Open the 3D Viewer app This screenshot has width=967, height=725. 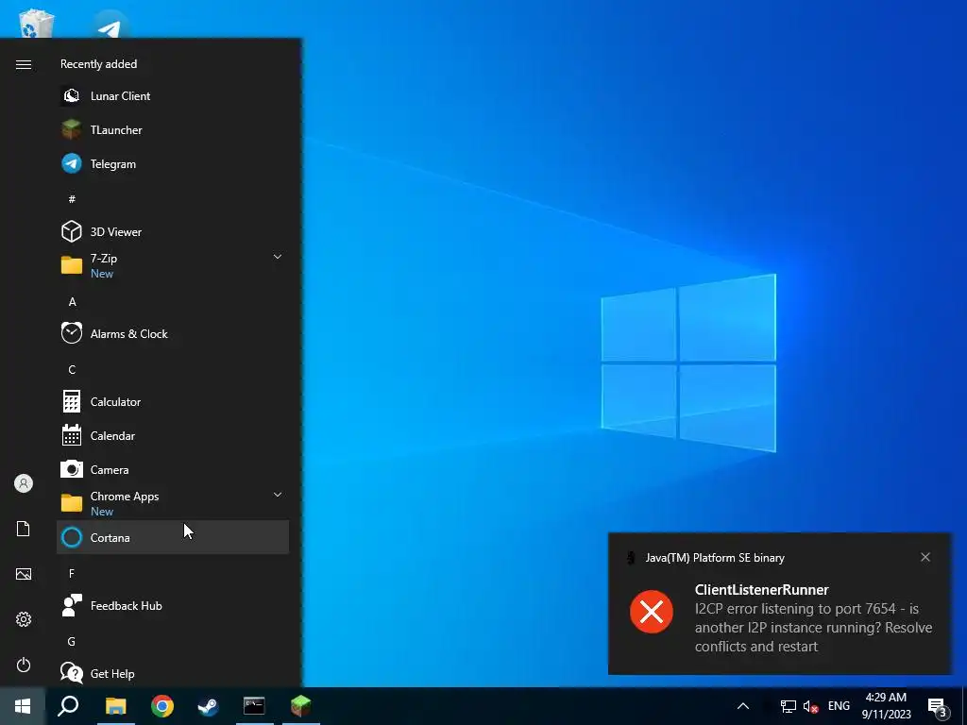pyautogui.click(x=173, y=232)
